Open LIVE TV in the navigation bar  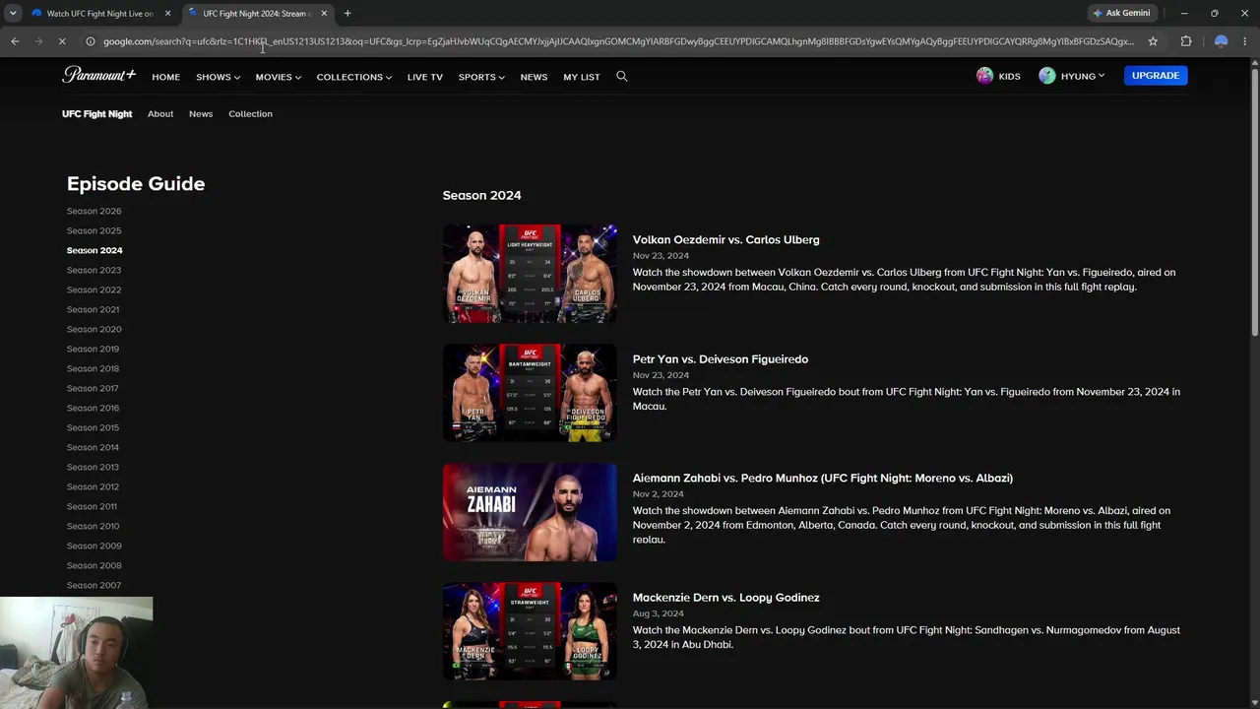[x=425, y=77]
